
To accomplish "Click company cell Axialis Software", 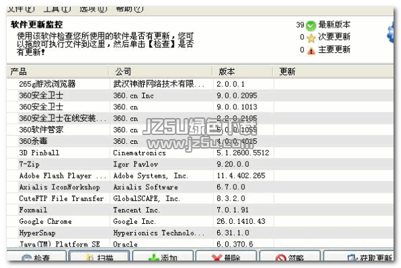I will (x=145, y=187).
